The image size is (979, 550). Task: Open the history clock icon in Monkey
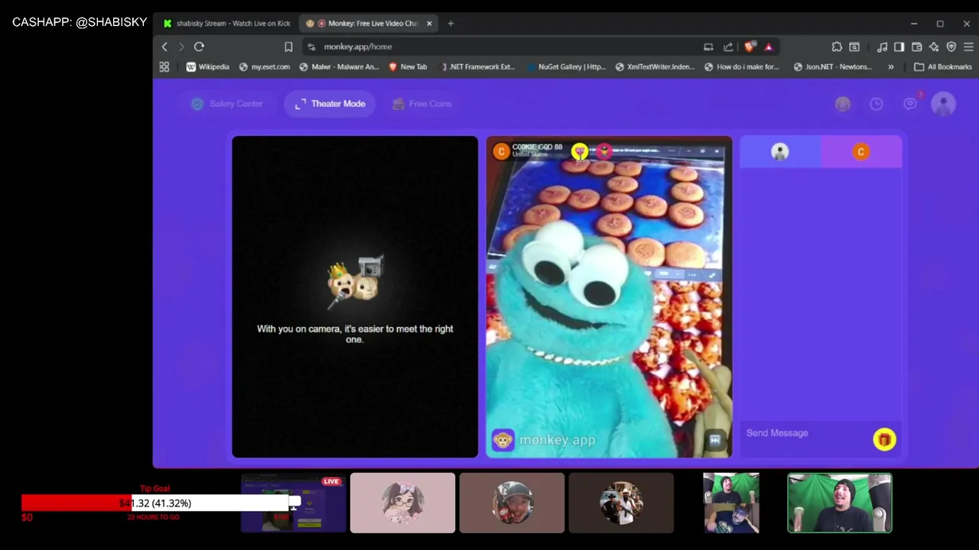(877, 104)
